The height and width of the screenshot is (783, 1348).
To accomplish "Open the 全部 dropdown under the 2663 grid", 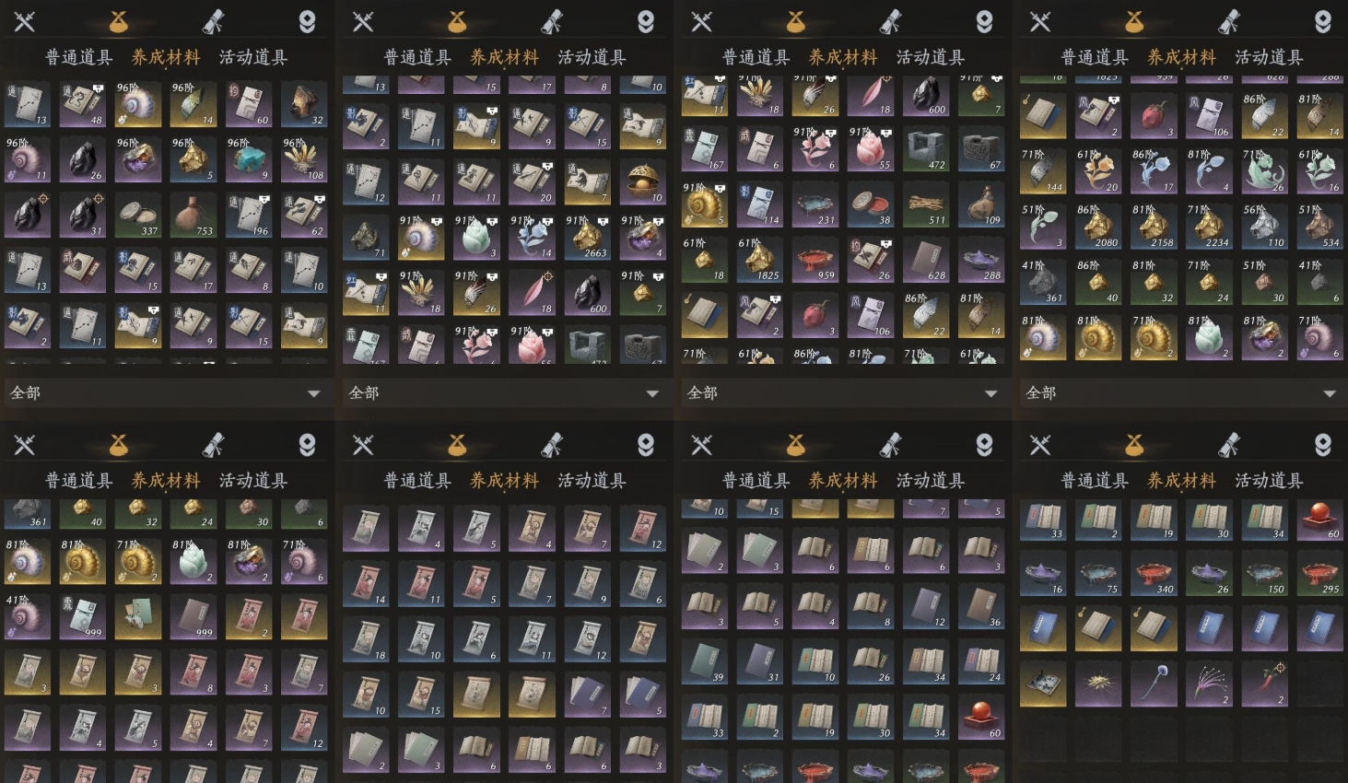I will pos(504,392).
